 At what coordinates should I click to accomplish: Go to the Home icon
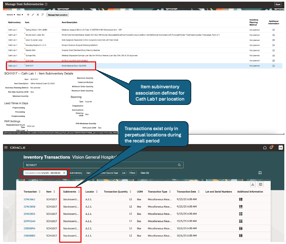(265, 147)
